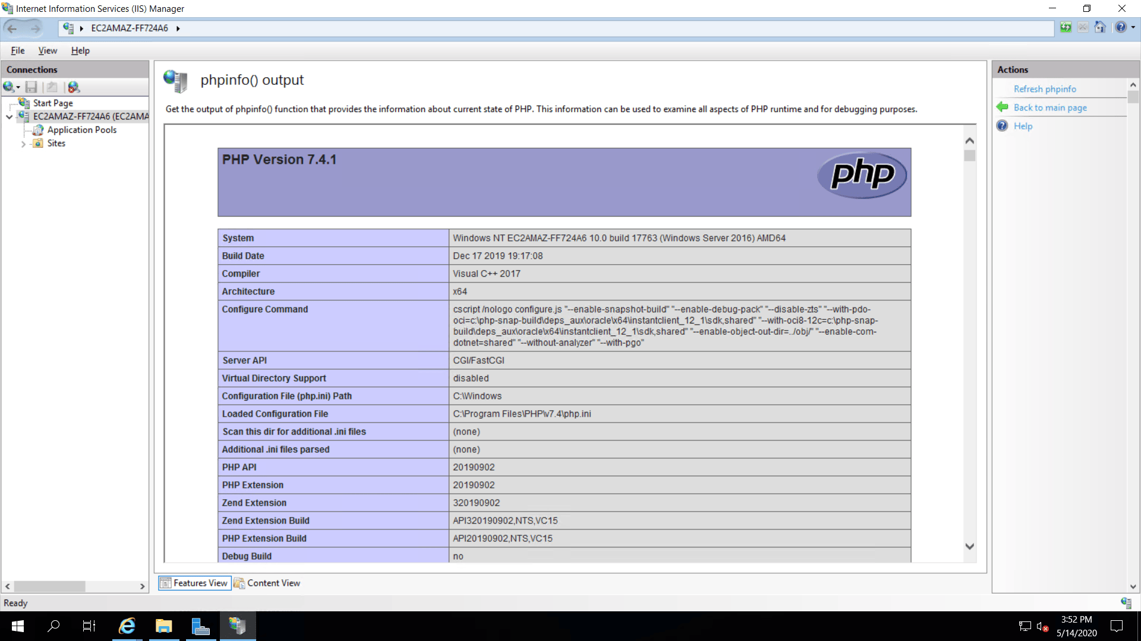This screenshot has height=641, width=1141.
Task: Click the phpinfo scroll up arrow
Action: (970, 141)
